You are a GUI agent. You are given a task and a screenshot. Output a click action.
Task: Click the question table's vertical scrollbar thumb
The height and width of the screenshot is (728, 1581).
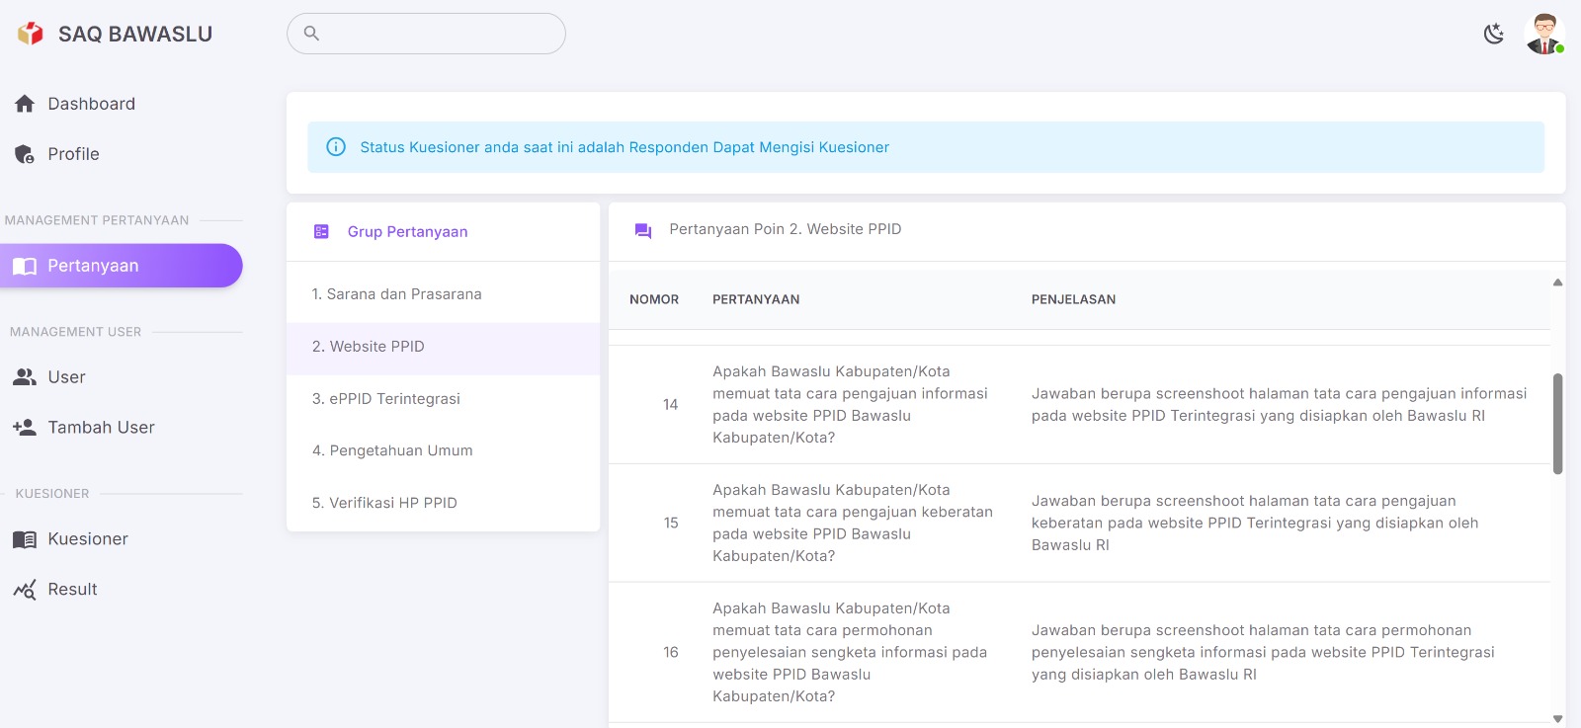1557,423
